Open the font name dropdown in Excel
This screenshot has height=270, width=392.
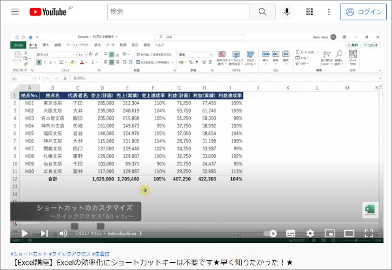[76, 54]
